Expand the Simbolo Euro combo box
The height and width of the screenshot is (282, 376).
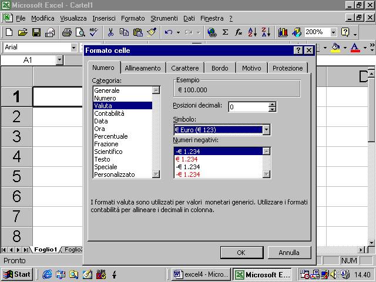266,130
